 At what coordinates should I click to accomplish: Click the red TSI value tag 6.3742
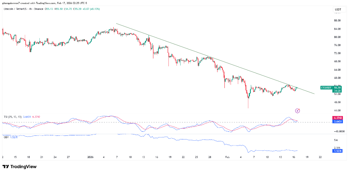pyautogui.click(x=338, y=118)
